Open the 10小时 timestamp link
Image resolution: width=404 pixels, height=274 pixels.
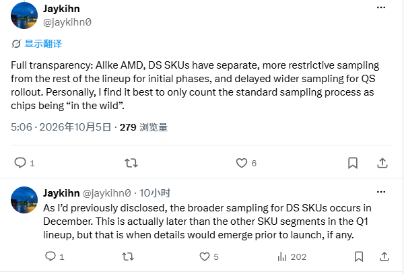(155, 193)
